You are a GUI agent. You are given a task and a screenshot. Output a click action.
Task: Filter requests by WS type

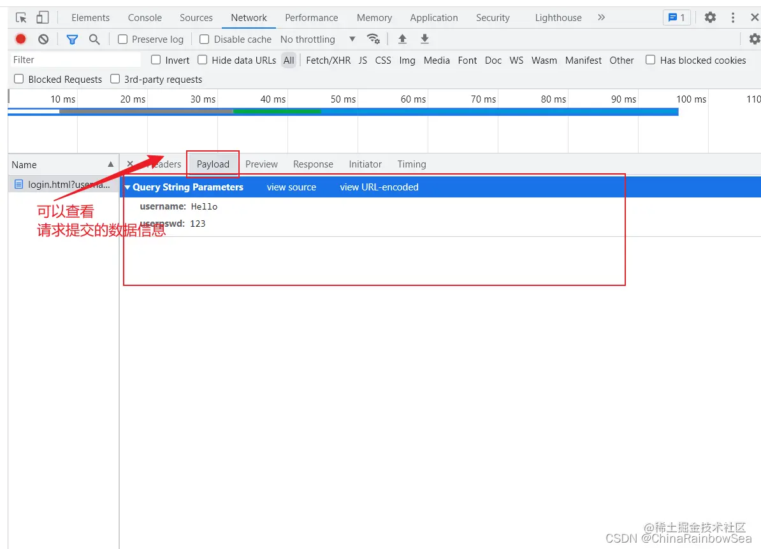516,60
